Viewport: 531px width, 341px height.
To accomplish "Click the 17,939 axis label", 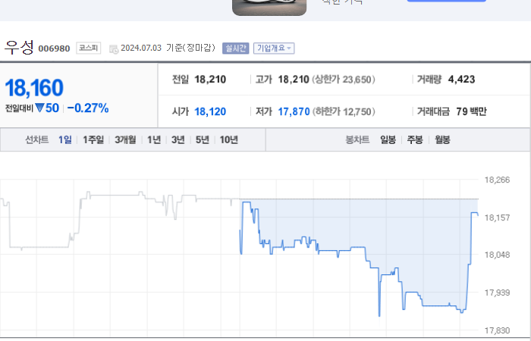I will (x=497, y=293).
